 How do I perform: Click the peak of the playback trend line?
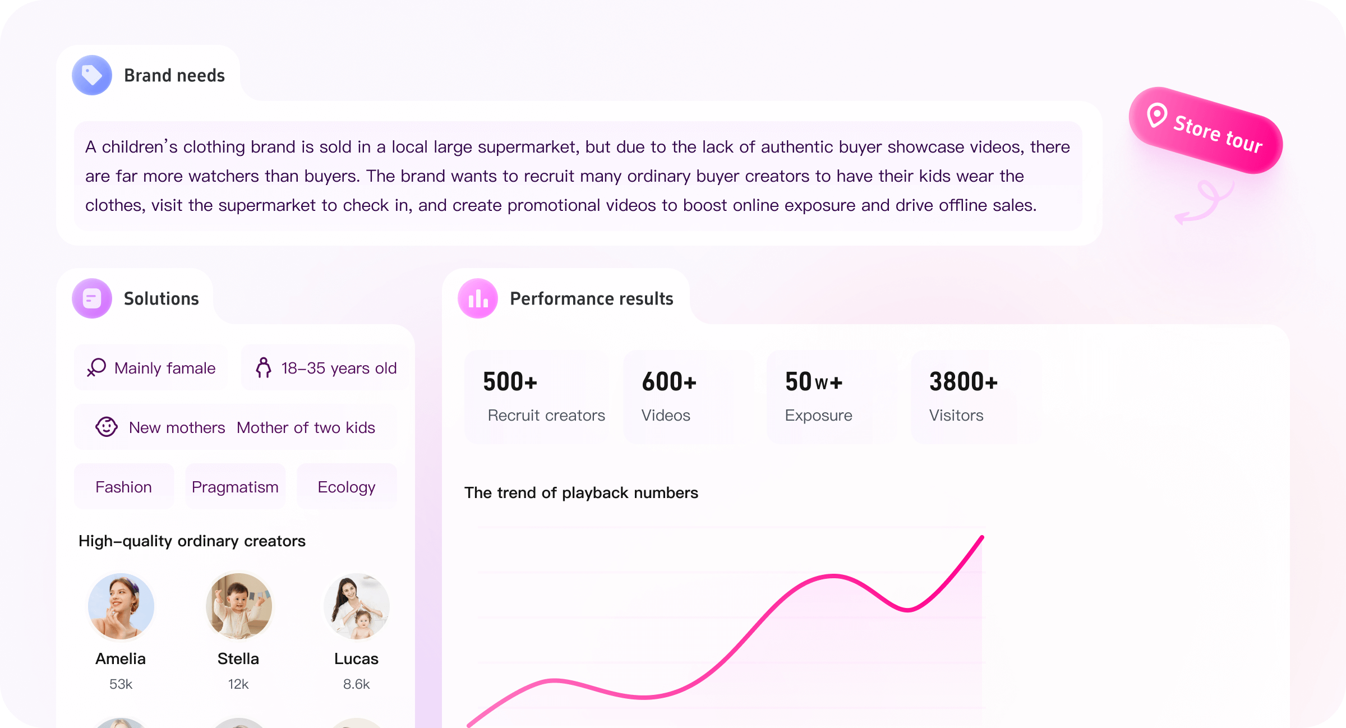981,537
